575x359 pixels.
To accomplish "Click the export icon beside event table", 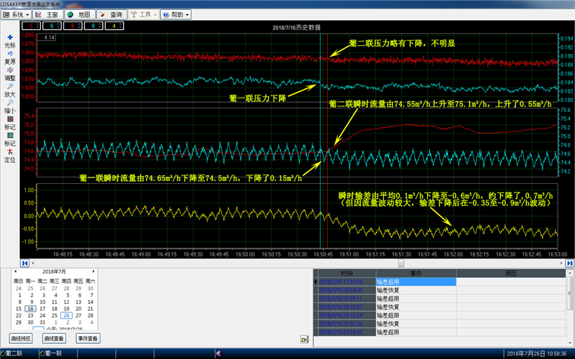I will tap(305, 338).
